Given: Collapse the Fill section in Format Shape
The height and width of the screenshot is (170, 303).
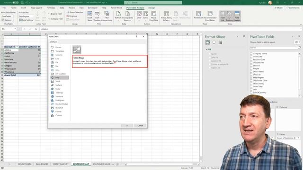Looking at the screenshot, I should click(x=207, y=49).
